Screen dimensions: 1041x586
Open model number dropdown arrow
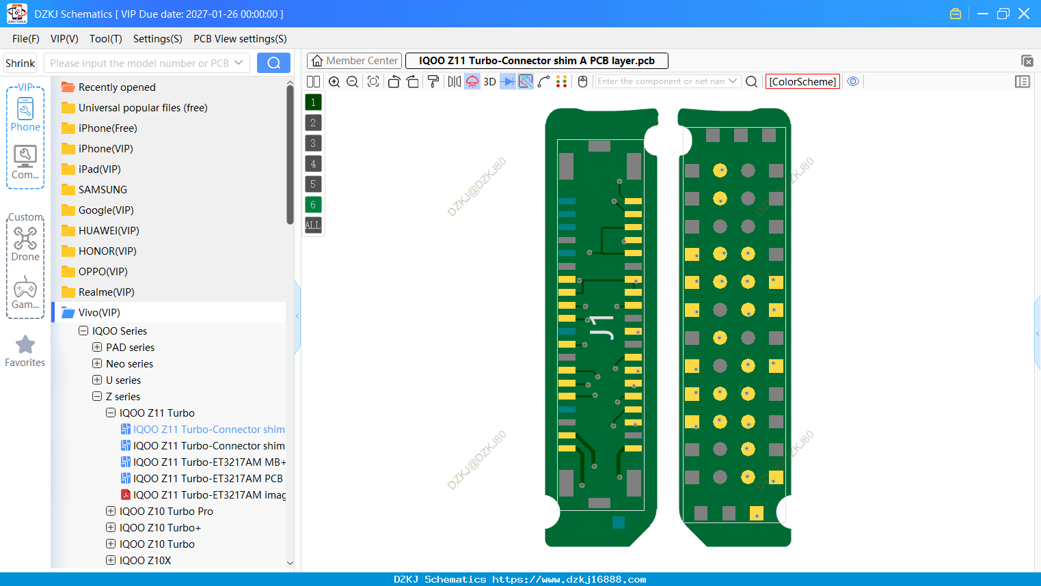point(239,63)
